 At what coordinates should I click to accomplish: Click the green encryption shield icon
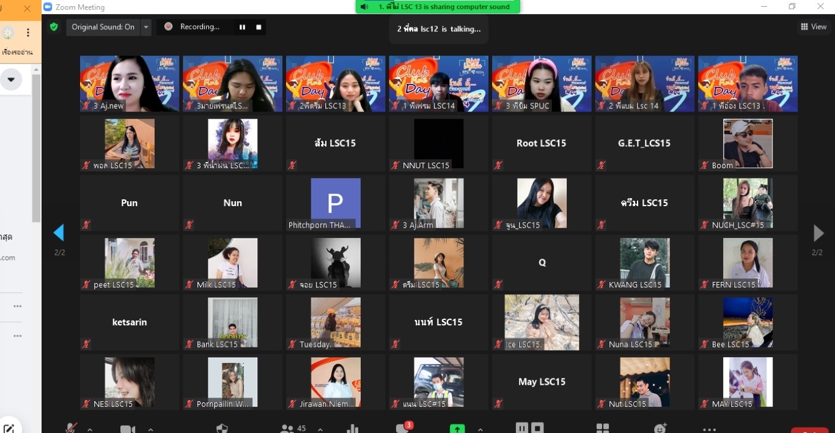coord(54,27)
